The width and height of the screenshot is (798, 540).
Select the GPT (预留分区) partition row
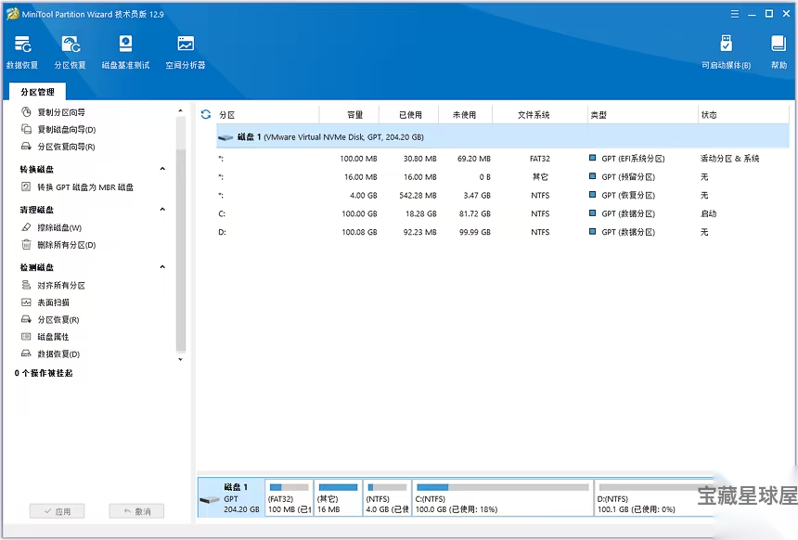502,177
